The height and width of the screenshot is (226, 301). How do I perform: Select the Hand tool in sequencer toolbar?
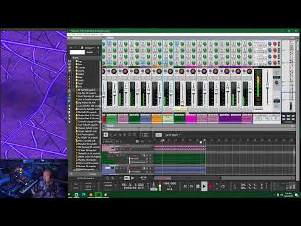click(x=135, y=135)
